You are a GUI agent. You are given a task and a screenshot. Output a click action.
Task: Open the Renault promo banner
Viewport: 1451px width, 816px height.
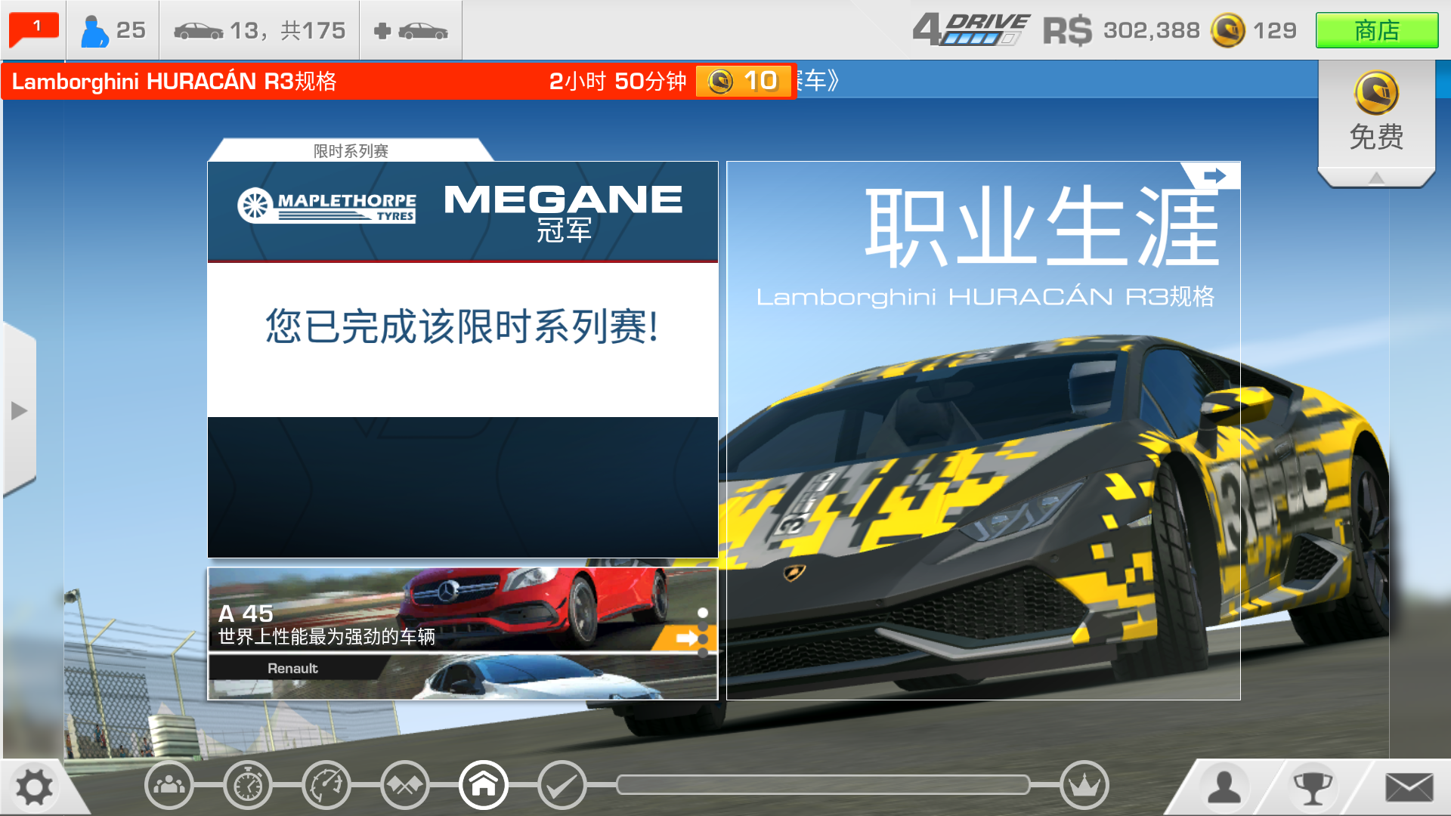[463, 676]
